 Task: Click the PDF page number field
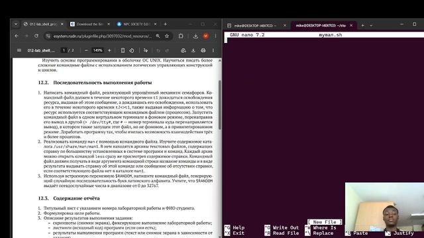click(64, 50)
